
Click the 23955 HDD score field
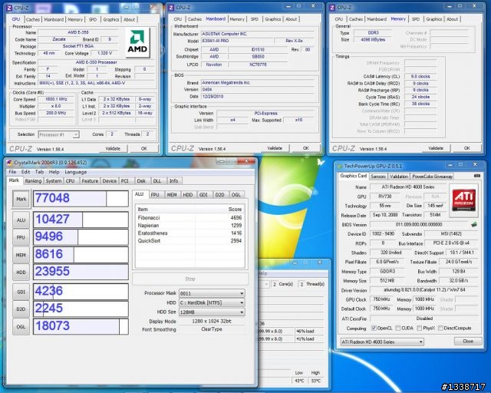tap(81, 272)
